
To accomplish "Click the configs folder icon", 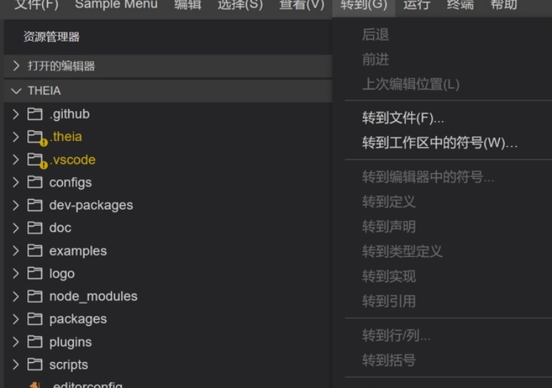I will [x=35, y=182].
